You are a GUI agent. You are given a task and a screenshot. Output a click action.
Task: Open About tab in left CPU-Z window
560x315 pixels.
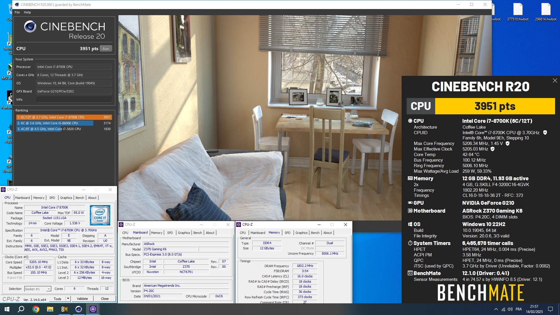click(x=92, y=198)
